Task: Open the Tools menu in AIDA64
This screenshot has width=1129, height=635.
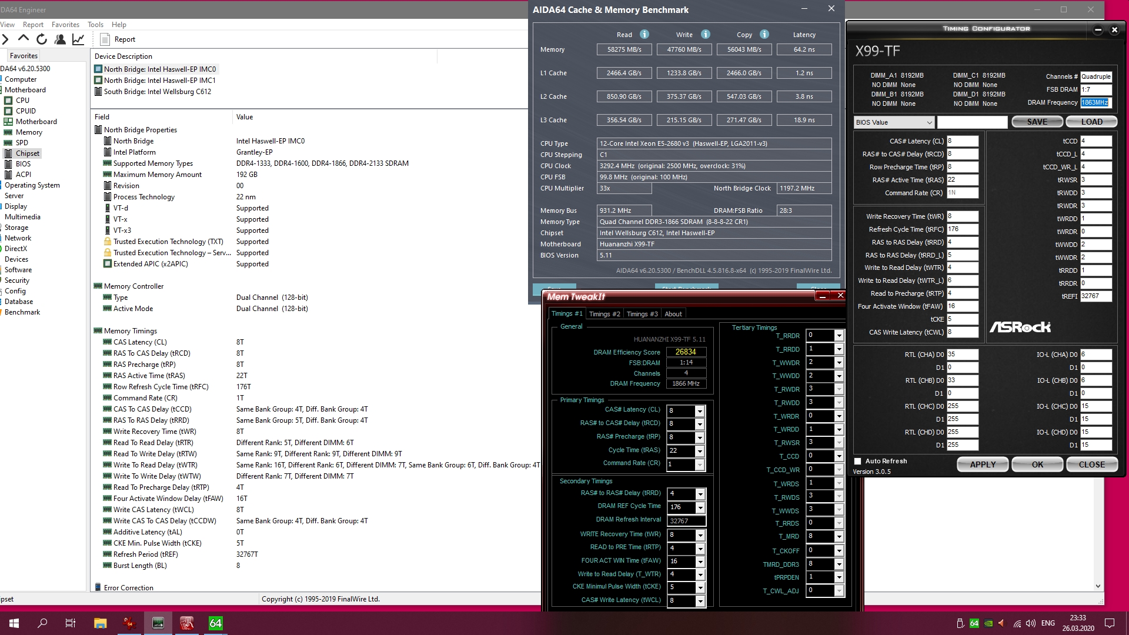Action: click(95, 25)
